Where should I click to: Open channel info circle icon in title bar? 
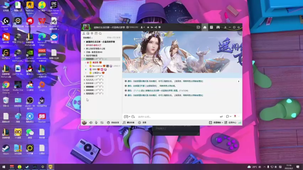159,27
